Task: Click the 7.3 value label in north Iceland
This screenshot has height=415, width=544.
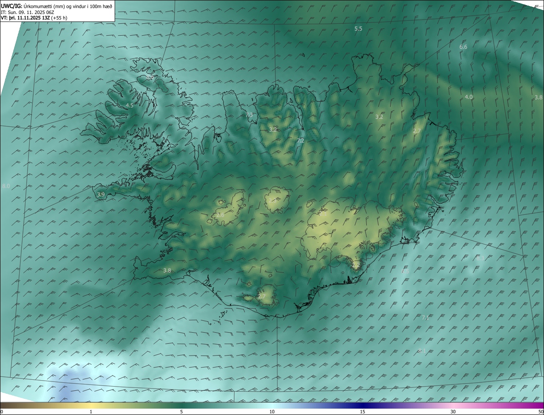Action: pyautogui.click(x=249, y=115)
